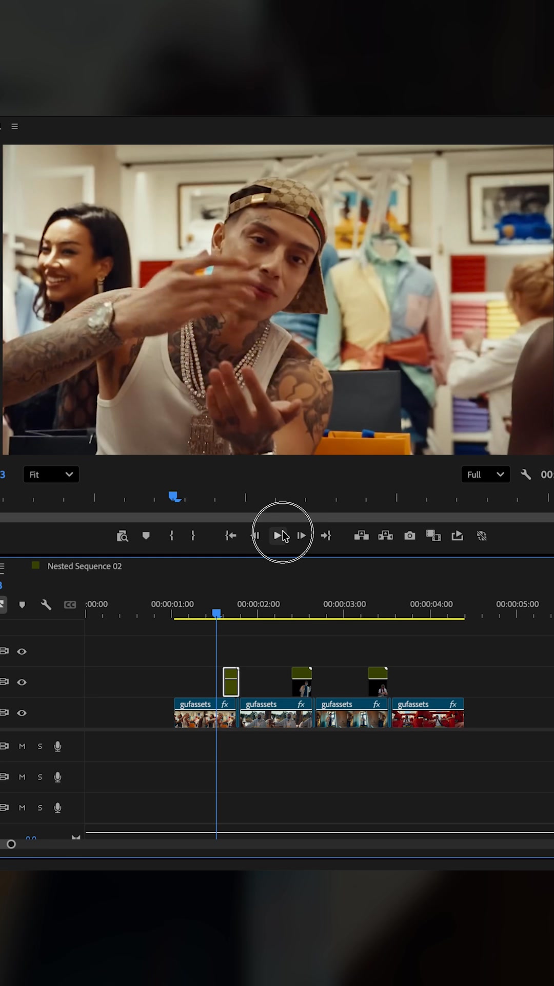Open the timeline panel menu
Screen dimensions: 554x986
click(x=2, y=567)
